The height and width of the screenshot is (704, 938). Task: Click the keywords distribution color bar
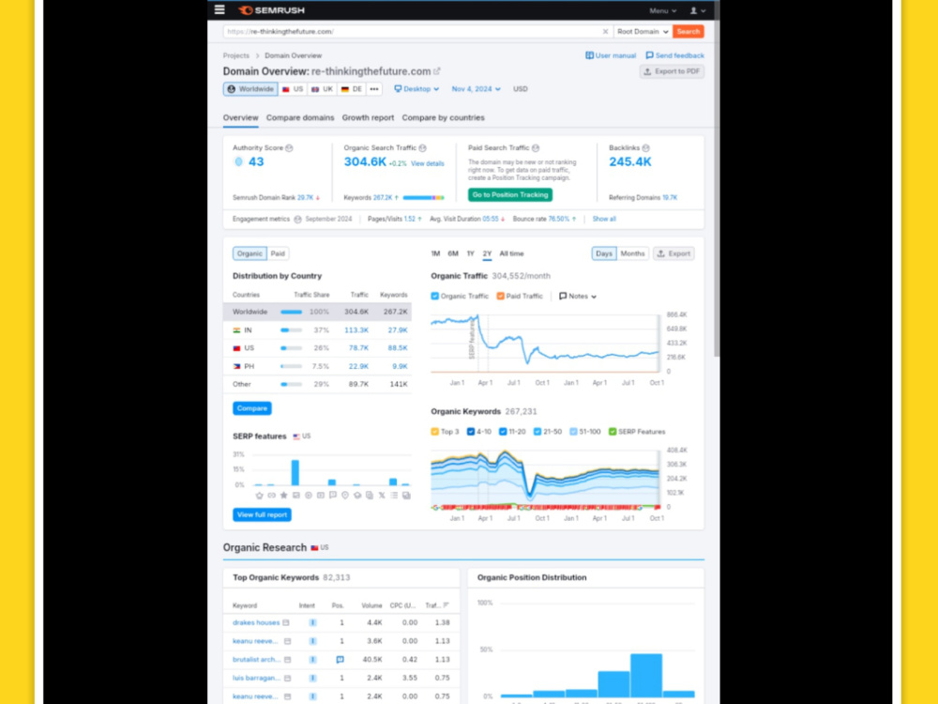pos(424,197)
